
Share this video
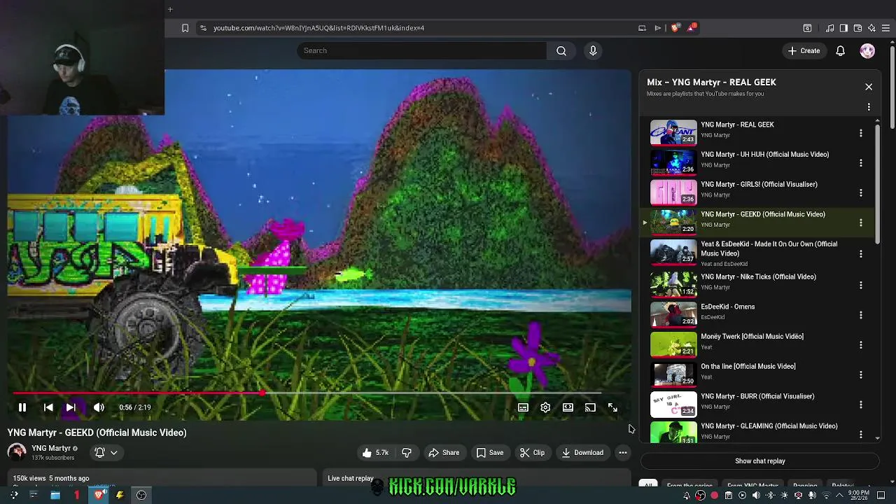[444, 453]
